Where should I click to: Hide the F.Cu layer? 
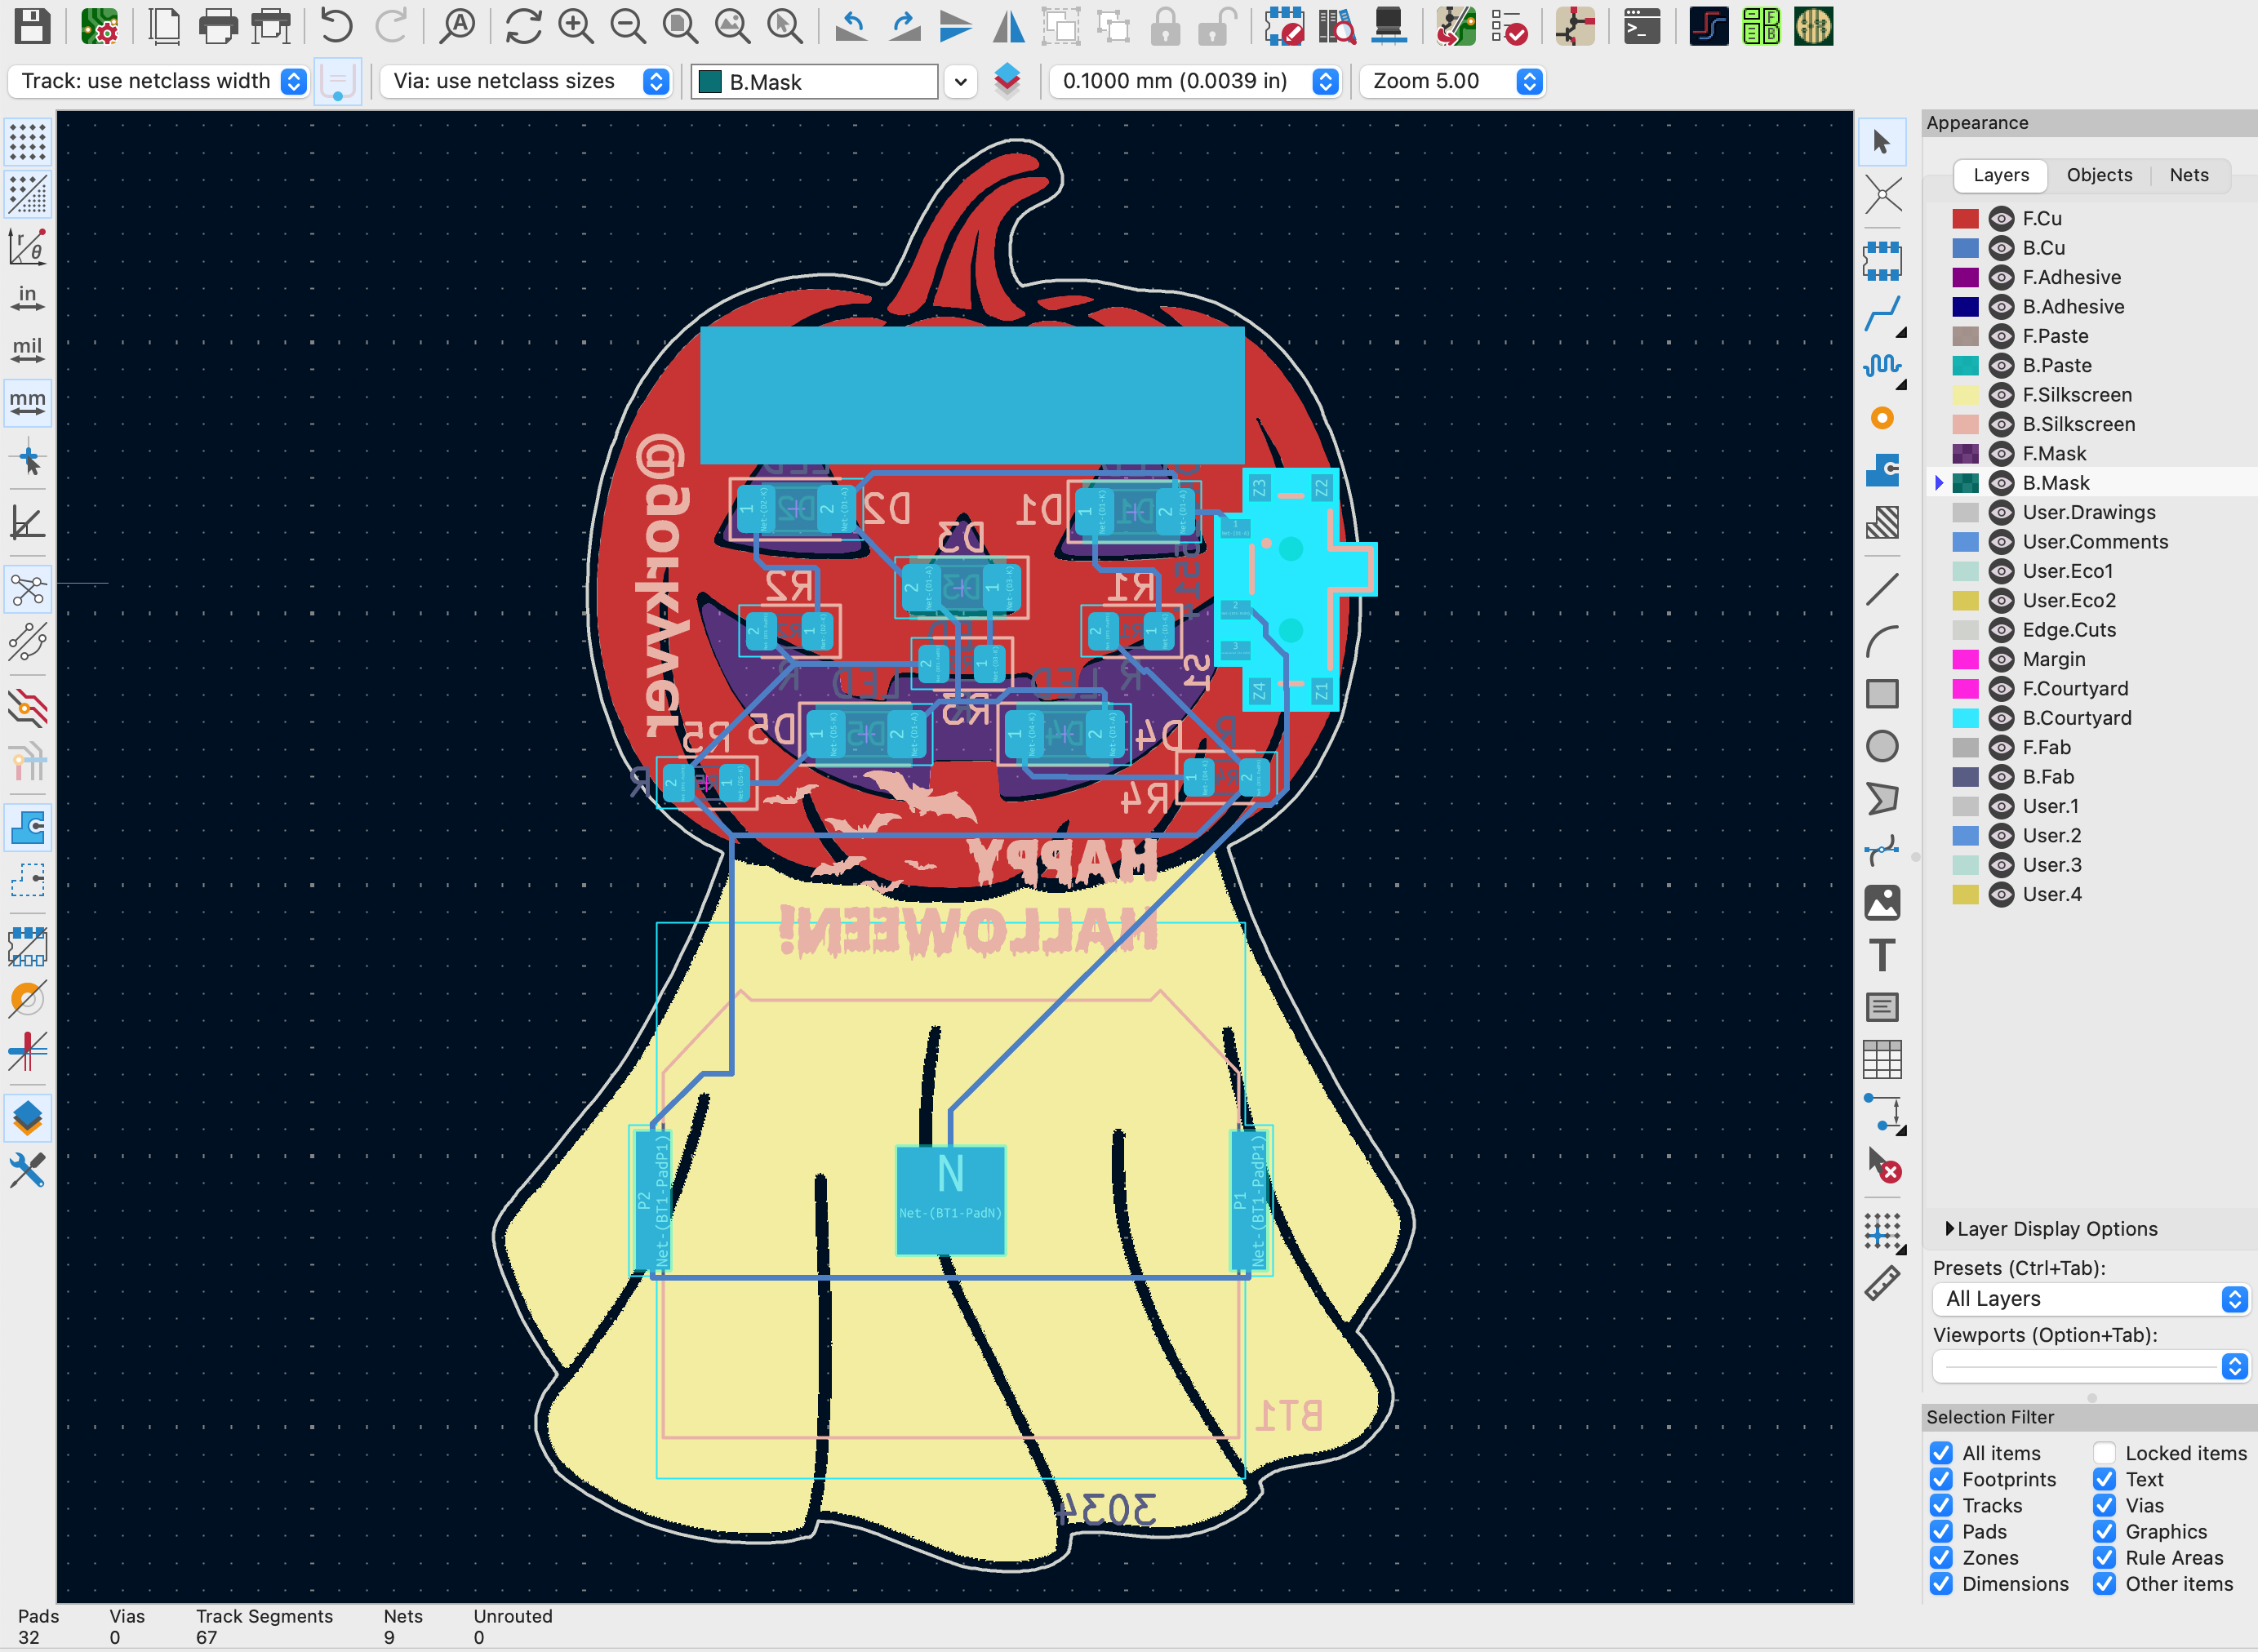[2000, 218]
